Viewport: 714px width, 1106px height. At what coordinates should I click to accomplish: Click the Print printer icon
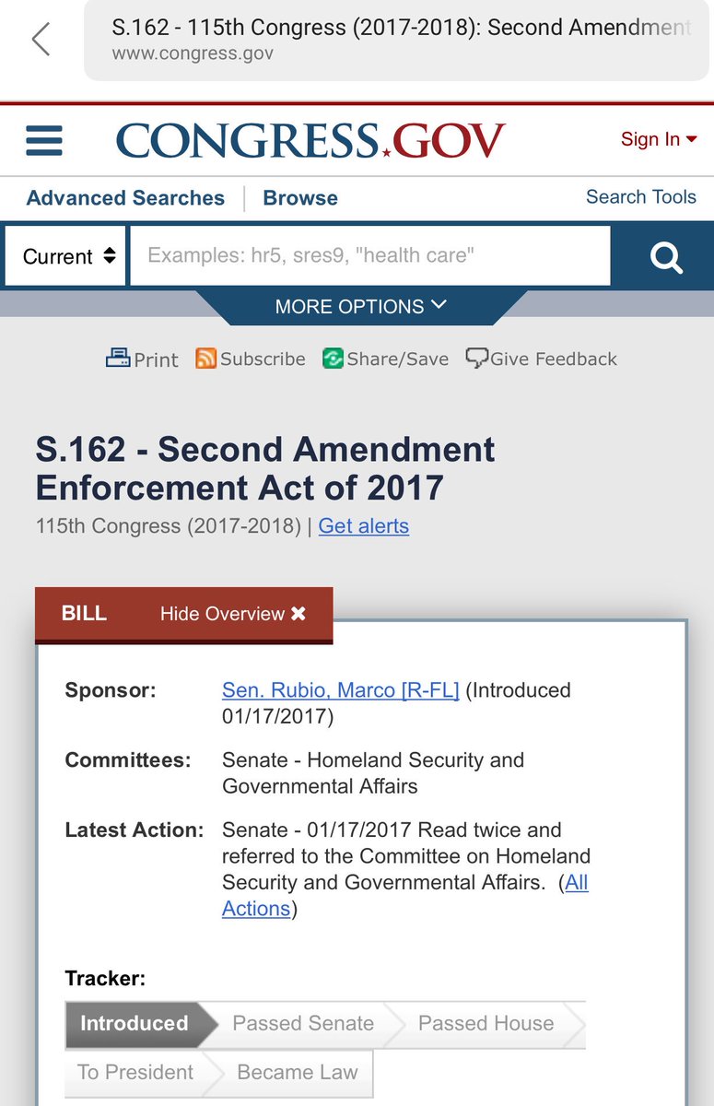click(118, 358)
